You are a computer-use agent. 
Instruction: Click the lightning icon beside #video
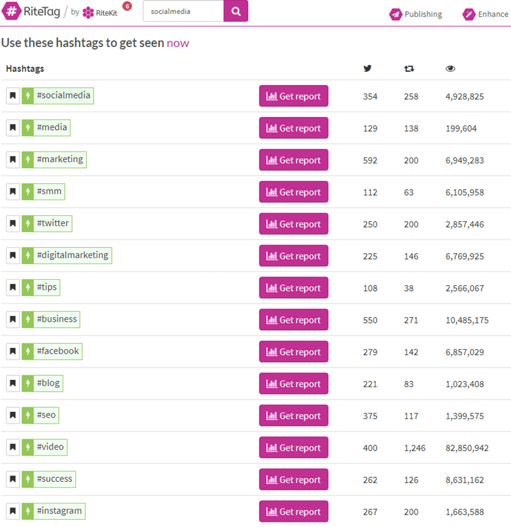point(28,447)
